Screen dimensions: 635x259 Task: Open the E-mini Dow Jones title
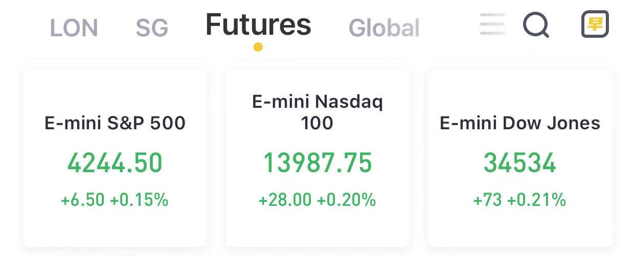click(x=520, y=123)
